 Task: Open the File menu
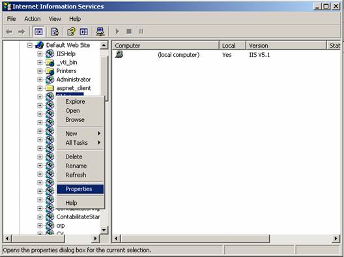[x=12, y=19]
